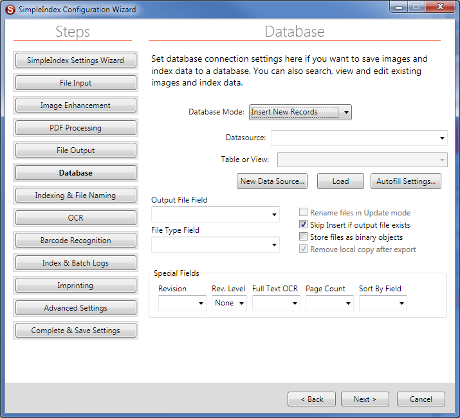Expand the Output File Field dropdown
Image resolution: width=460 pixels, height=418 pixels.
click(x=216, y=214)
